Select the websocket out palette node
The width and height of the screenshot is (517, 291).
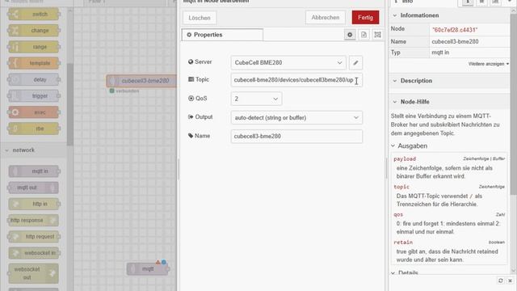(34, 273)
